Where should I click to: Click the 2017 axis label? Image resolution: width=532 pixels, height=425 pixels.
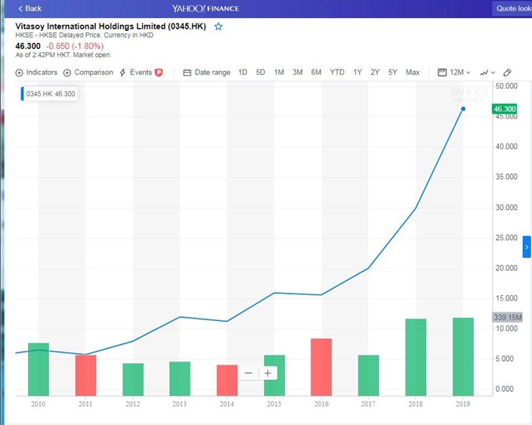coord(369,404)
